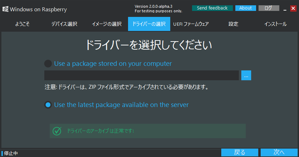Close the Windows on Raspberry window
This screenshot has width=299, height=157.
pos(293,8)
